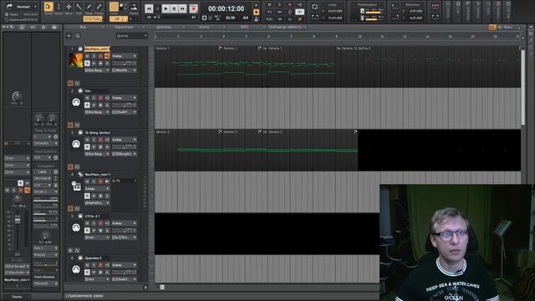Click the Patch Browser button in inspector
535x301 pixels.
pyautogui.click(x=45, y=277)
